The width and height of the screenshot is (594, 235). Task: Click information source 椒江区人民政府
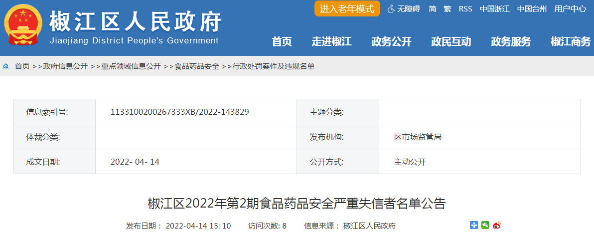(x=369, y=226)
